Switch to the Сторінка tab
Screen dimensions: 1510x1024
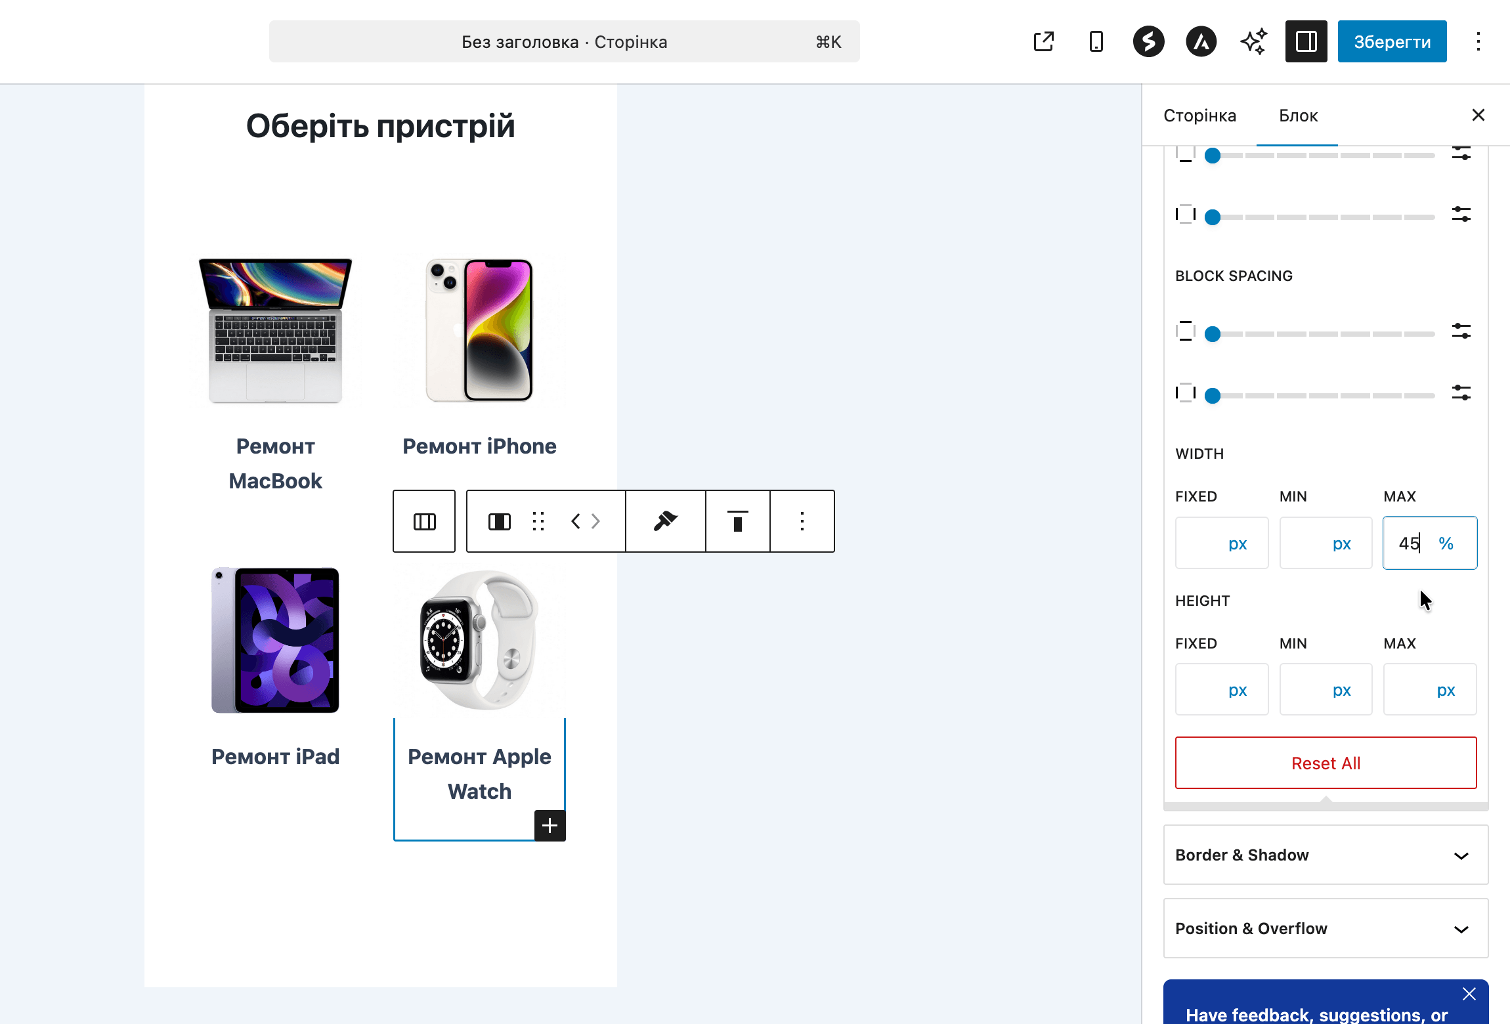pos(1200,116)
